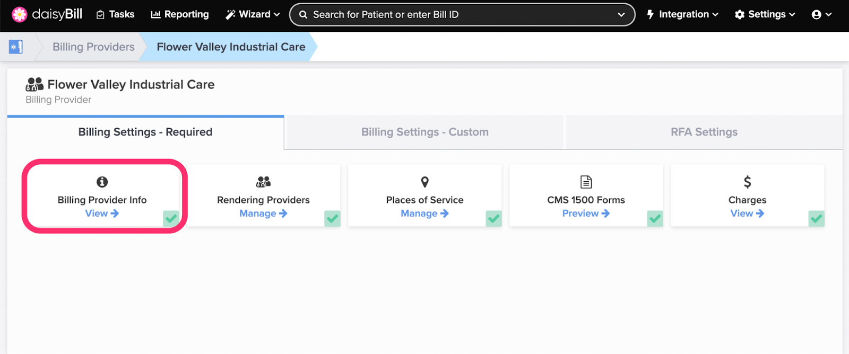This screenshot has height=354, width=849.
Task: Open the address book icon in breadcrumb
Action: coord(16,47)
